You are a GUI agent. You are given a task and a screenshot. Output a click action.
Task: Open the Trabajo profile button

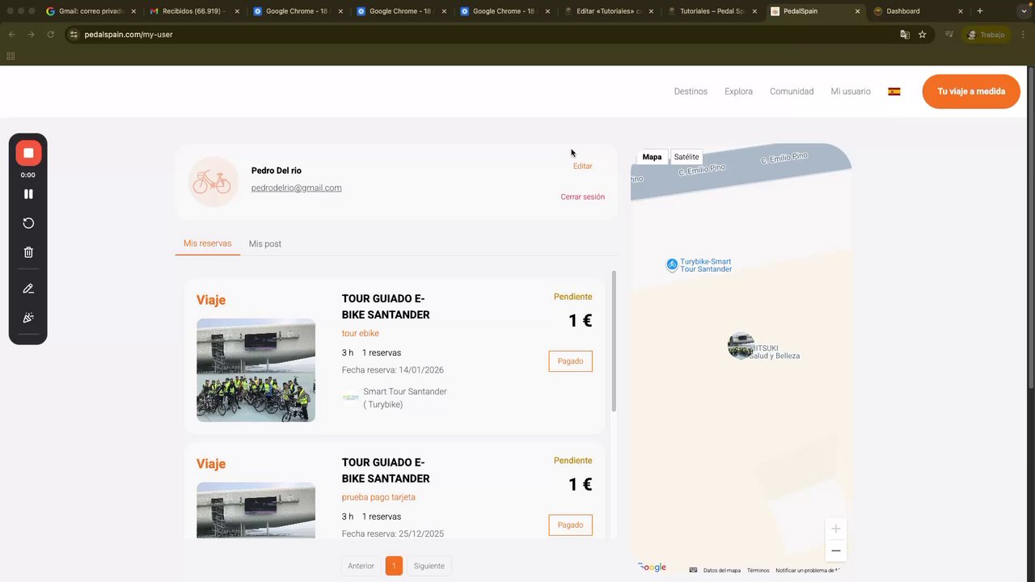click(986, 35)
